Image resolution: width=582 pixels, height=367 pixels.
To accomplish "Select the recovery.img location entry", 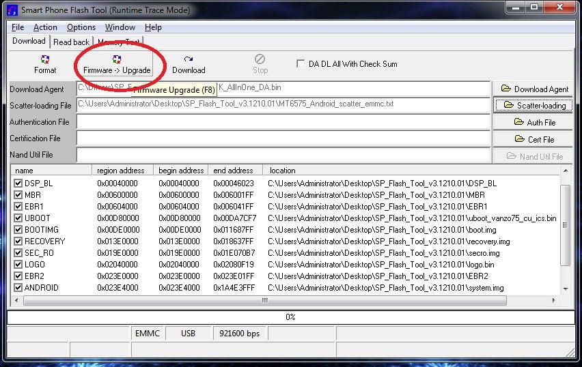I will [x=389, y=241].
